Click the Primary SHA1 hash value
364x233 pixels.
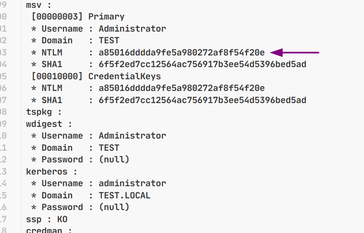coord(203,65)
